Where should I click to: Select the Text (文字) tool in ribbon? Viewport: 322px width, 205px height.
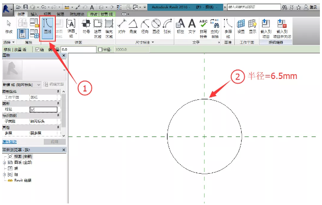[x=192, y=26]
